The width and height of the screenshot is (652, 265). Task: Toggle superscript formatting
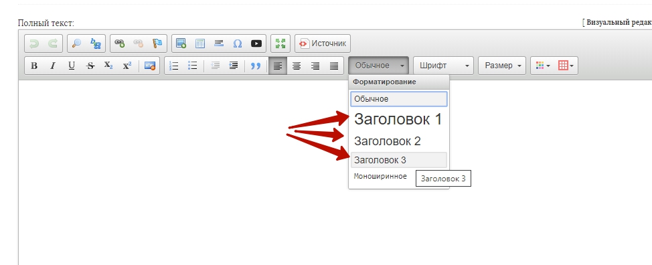[x=127, y=66]
